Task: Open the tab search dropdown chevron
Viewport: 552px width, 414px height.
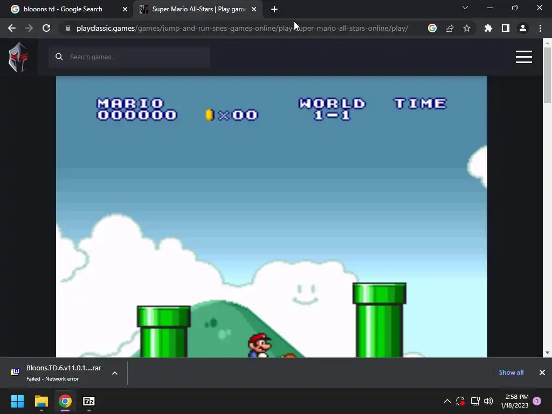Action: click(465, 8)
